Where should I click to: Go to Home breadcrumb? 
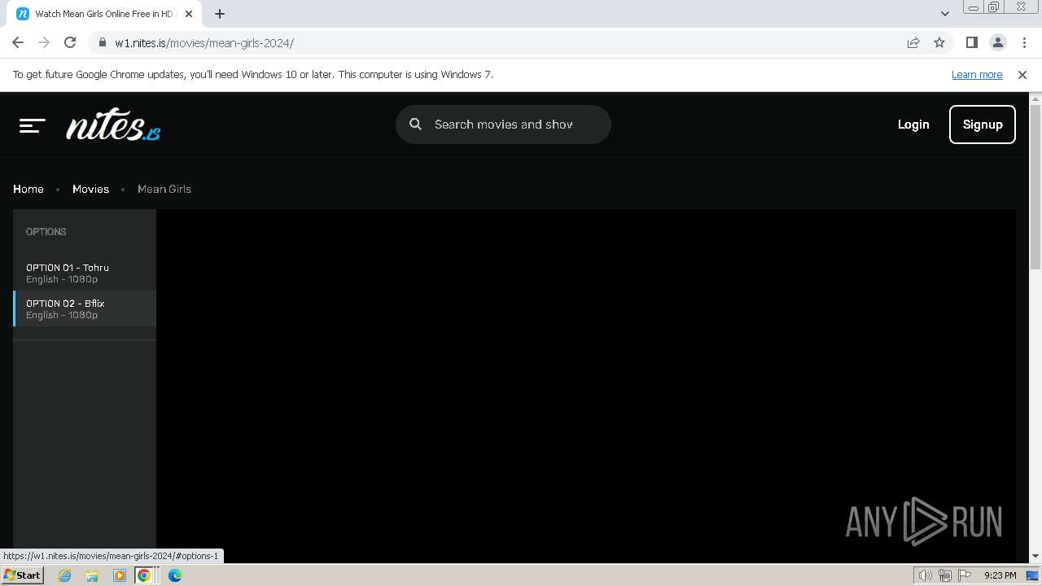point(28,189)
